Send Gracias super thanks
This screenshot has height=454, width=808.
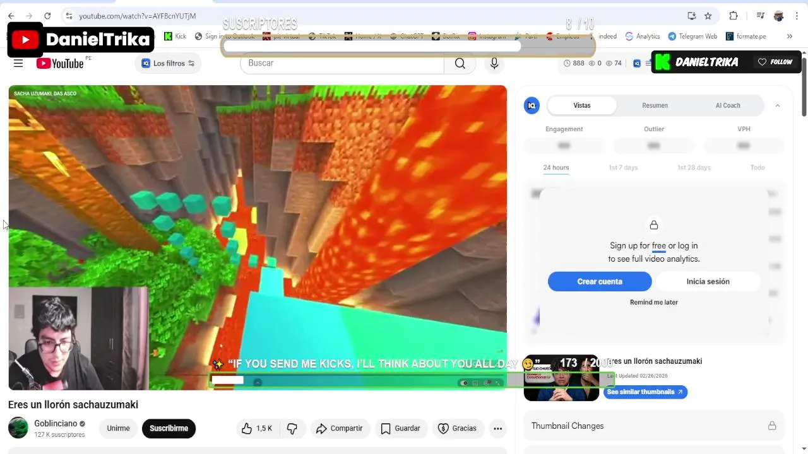coord(458,428)
